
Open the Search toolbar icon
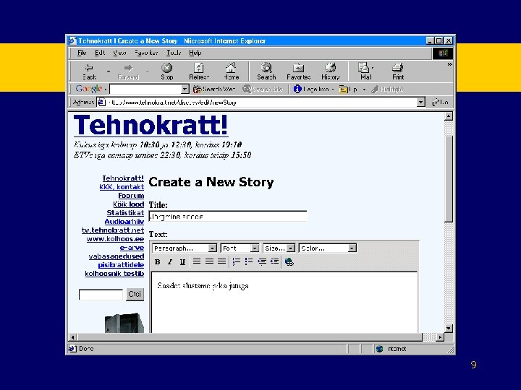266,71
